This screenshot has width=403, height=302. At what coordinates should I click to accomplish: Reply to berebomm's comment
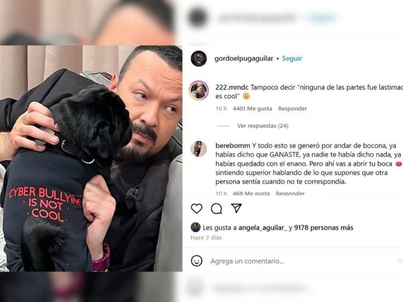click(x=290, y=193)
